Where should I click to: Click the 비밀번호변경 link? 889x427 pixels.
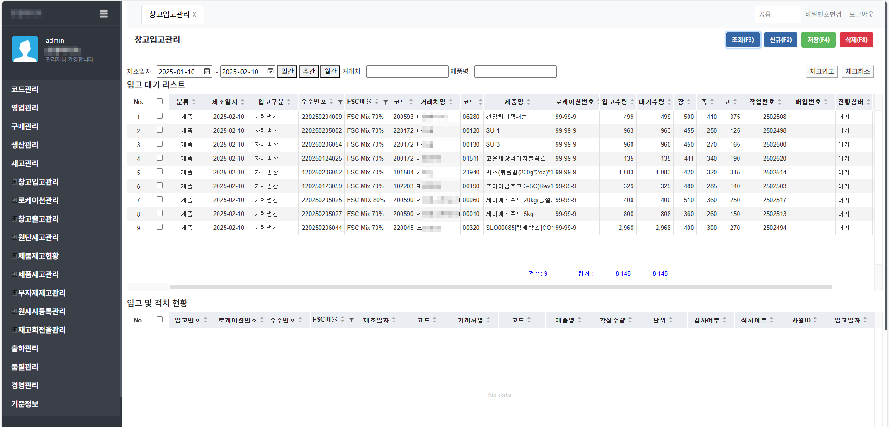(x=823, y=14)
